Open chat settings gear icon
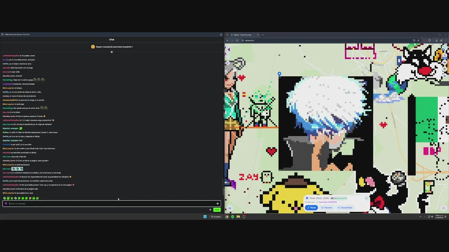 tap(210, 210)
